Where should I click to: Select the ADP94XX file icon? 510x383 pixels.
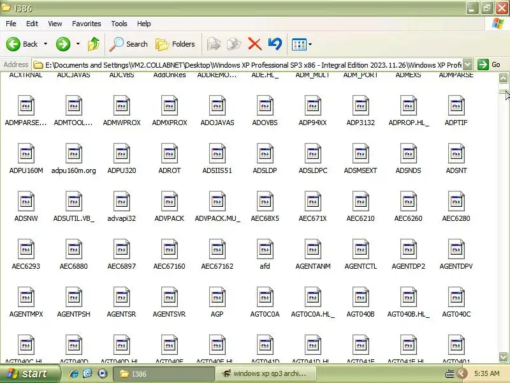313,105
